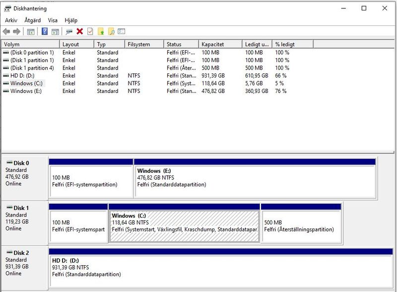Click the drive icon beside (Disk 1 partition 4)

(x=6, y=68)
